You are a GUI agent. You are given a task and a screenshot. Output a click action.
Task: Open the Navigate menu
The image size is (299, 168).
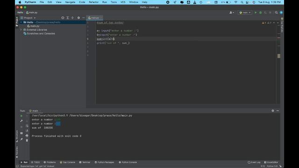pyautogui.click(x=70, y=2)
